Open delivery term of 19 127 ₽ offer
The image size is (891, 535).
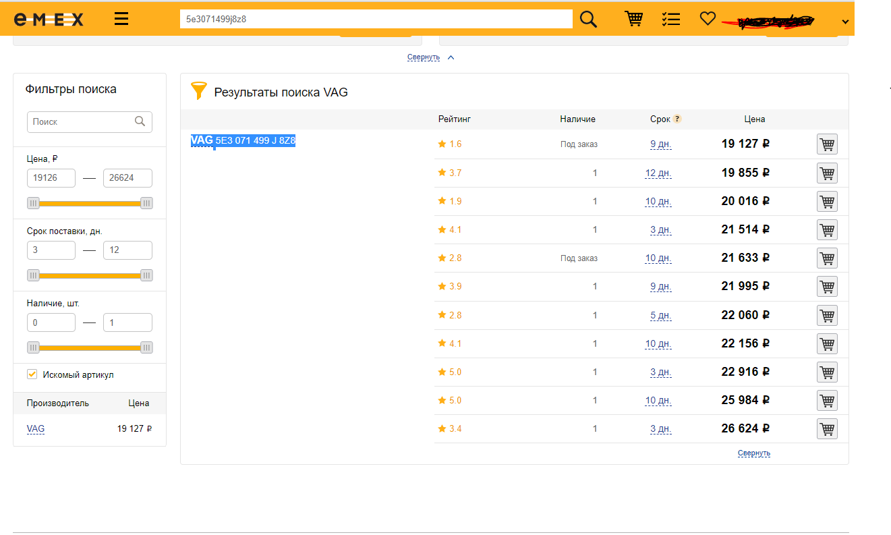660,144
